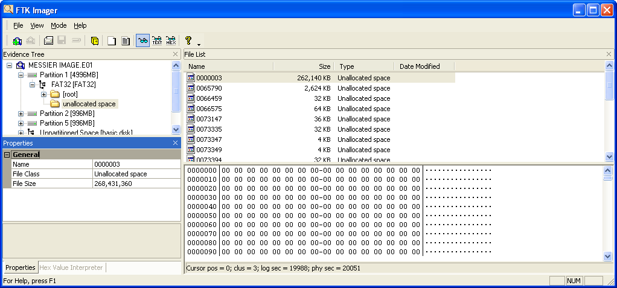Open the Help menu
This screenshot has height=288, width=617.
point(80,25)
